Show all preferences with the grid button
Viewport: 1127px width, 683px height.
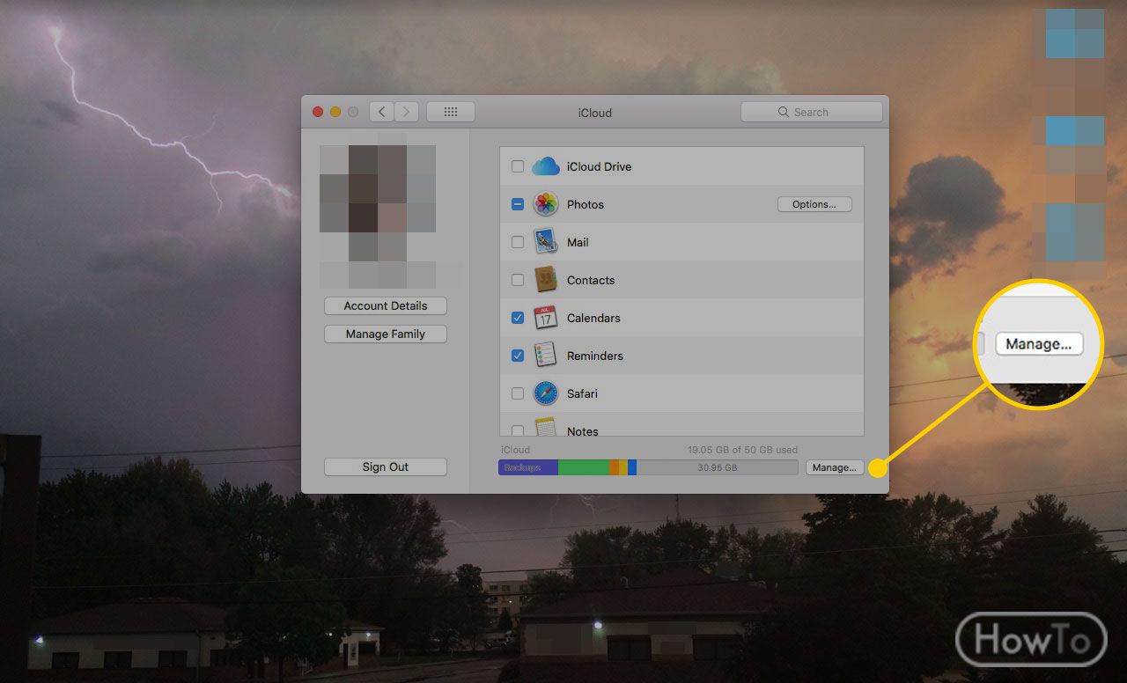pyautogui.click(x=451, y=112)
